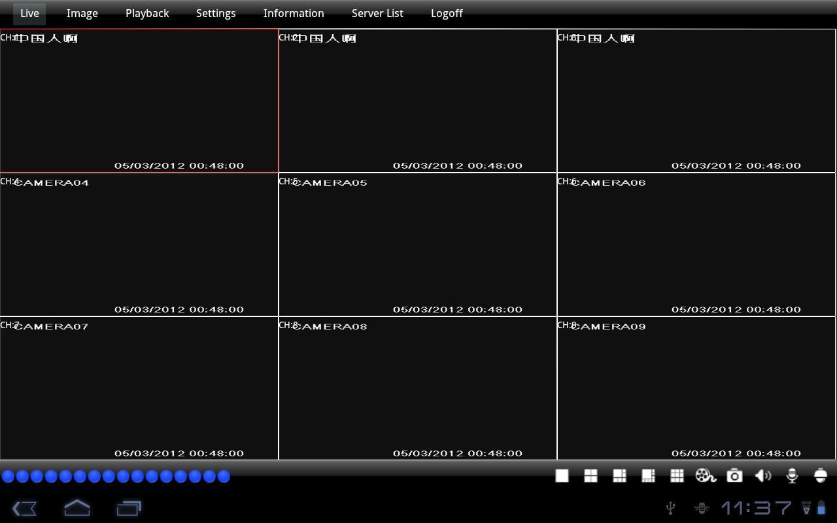
Task: Open PTZ controls with the dome camera icon
Action: [x=821, y=475]
